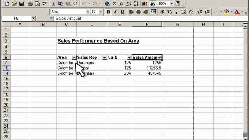This screenshot has height=140, width=249.
Task: Run the spelling check tool
Action: click(x=45, y=3)
